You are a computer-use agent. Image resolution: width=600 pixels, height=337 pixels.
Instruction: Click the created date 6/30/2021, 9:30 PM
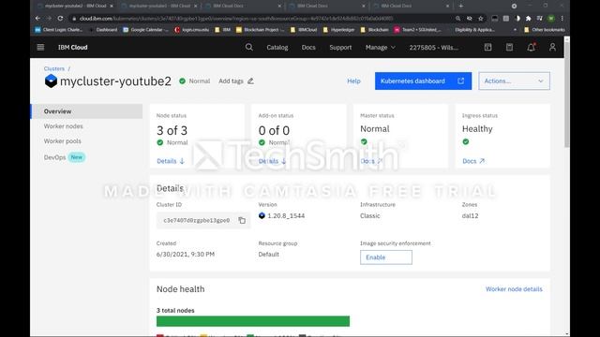tap(186, 255)
